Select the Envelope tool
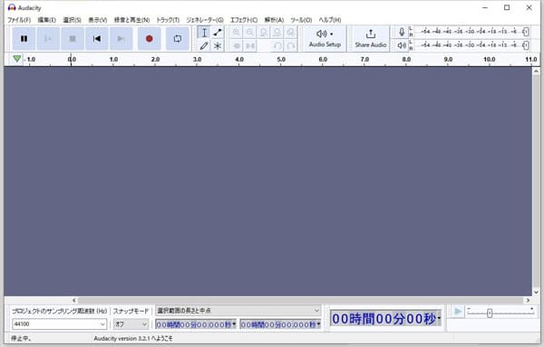 click(x=218, y=33)
